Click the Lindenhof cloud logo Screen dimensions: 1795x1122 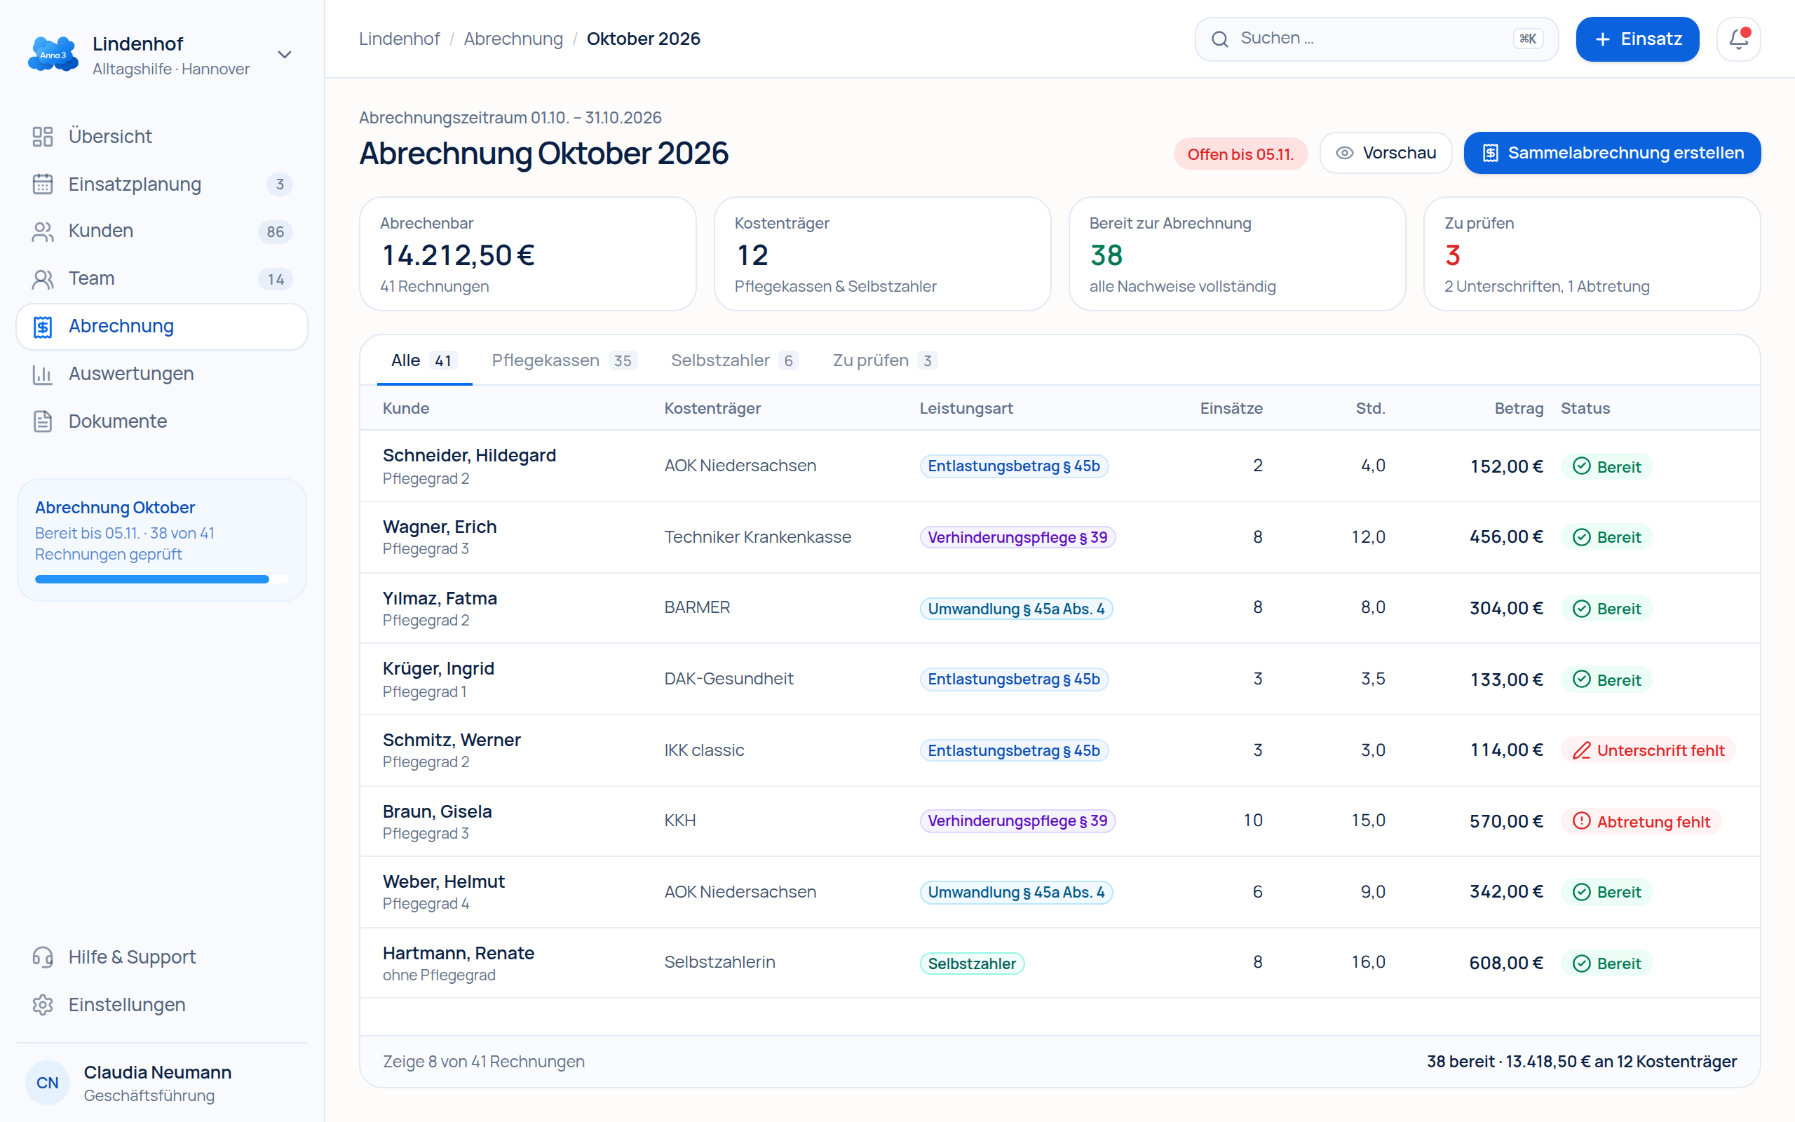pos(53,55)
